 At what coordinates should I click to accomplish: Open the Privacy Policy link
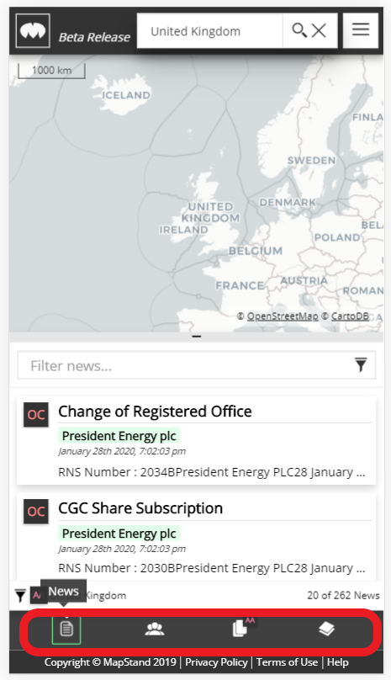(x=216, y=662)
